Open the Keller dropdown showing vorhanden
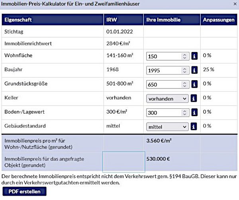 coord(167,98)
